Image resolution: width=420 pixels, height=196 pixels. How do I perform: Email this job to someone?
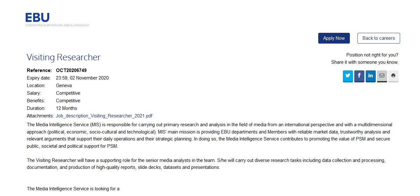pyautogui.click(x=382, y=76)
